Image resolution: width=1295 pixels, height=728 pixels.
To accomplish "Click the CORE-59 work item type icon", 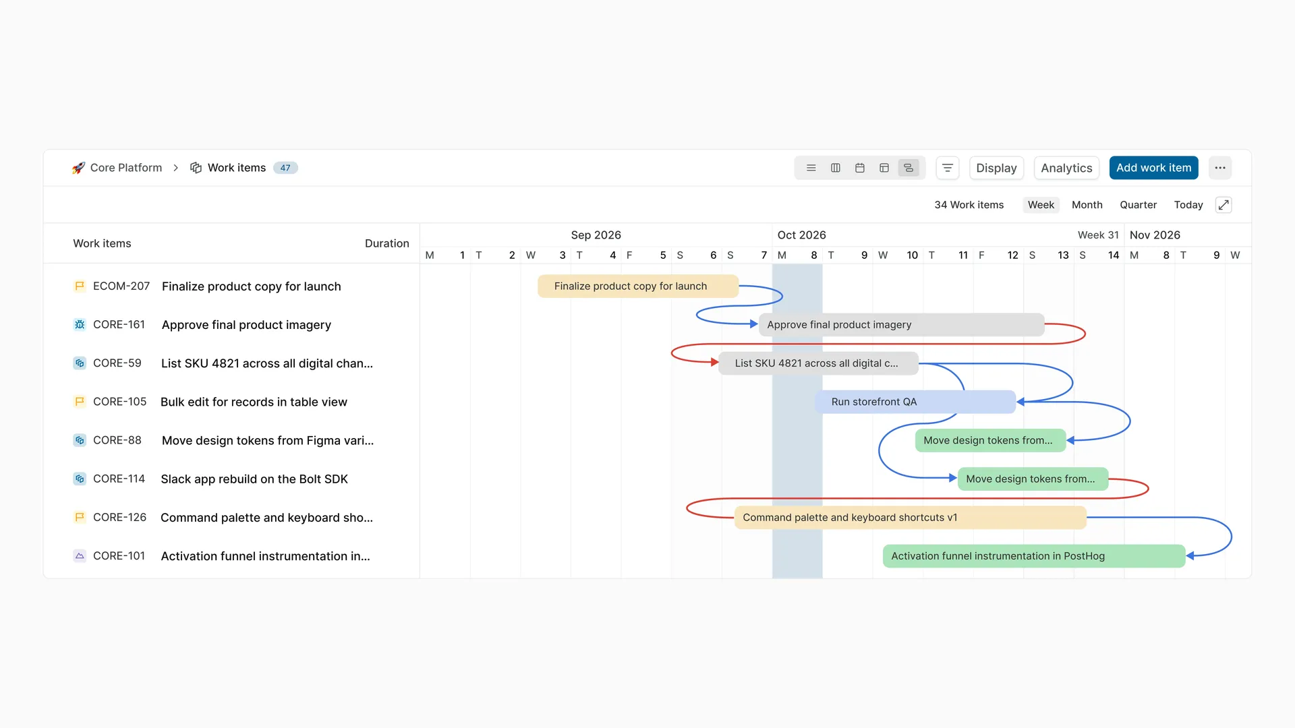I will [x=80, y=363].
